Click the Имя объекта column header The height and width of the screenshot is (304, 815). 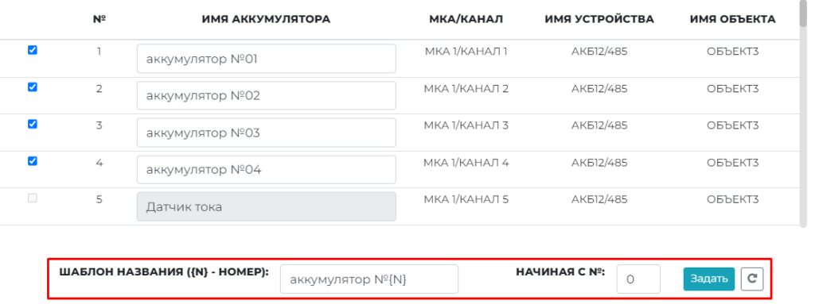point(733,19)
